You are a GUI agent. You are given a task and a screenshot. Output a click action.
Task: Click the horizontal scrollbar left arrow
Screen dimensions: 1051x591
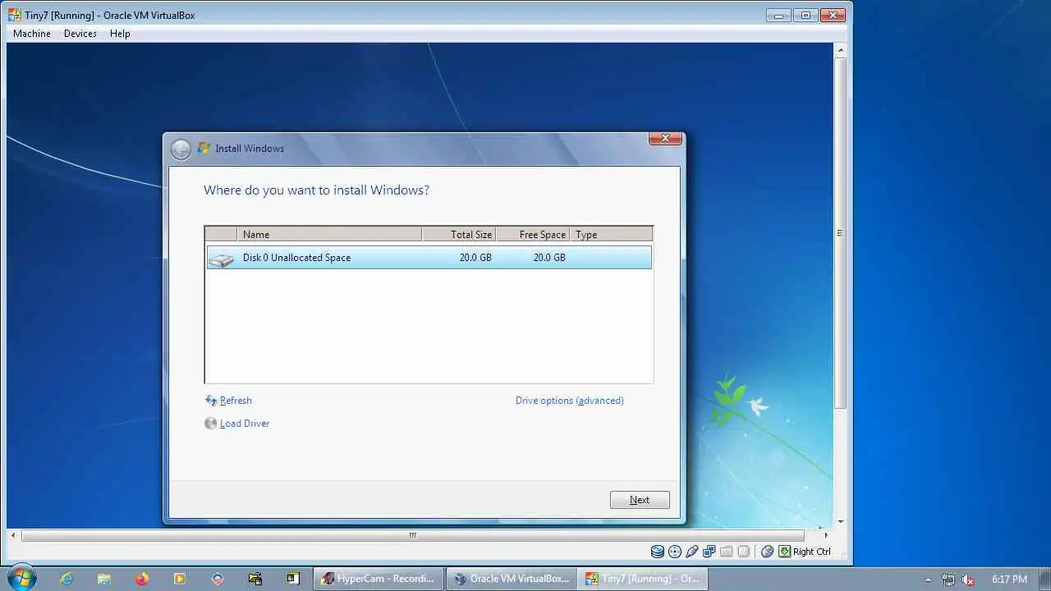tap(13, 535)
